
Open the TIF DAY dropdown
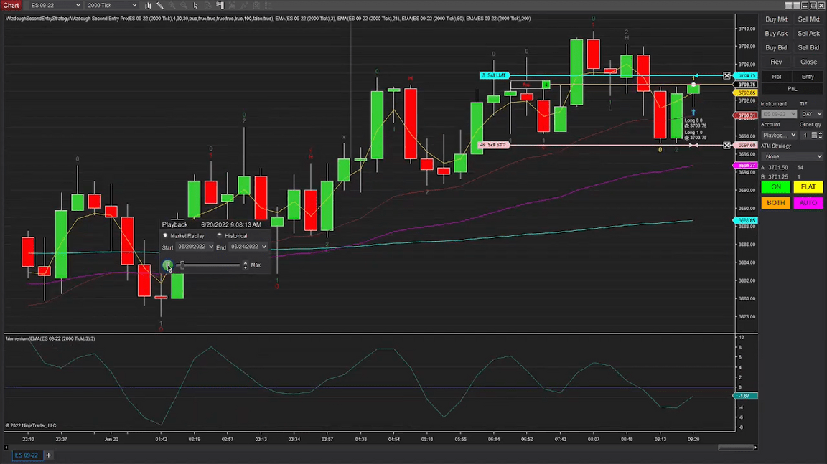(811, 114)
